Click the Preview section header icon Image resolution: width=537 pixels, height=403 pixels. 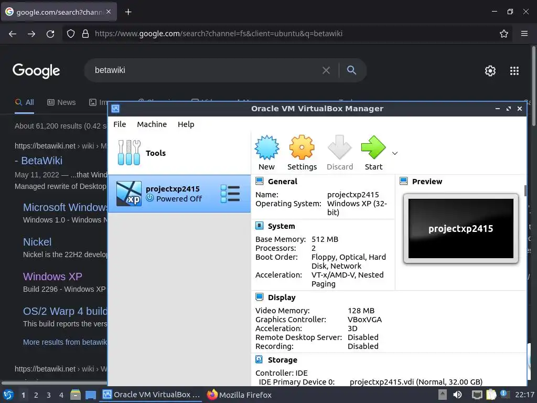click(x=403, y=181)
